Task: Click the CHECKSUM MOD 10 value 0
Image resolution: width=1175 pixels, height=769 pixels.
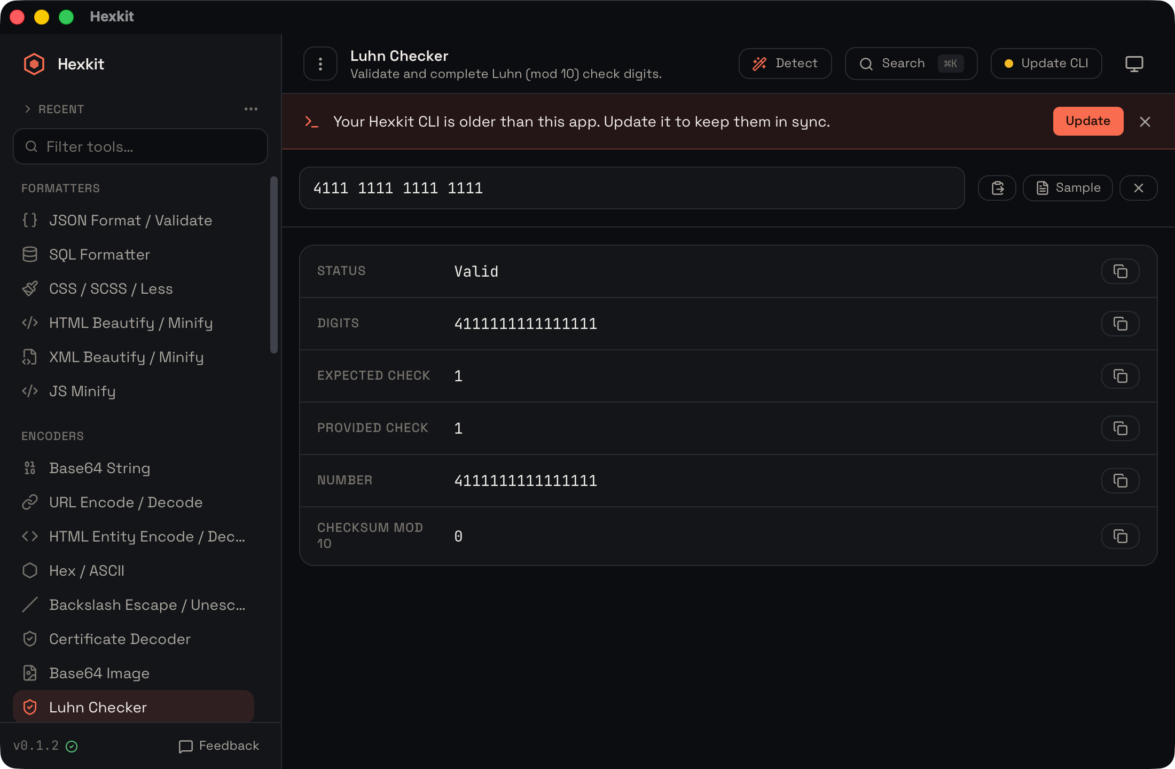Action: (x=458, y=536)
